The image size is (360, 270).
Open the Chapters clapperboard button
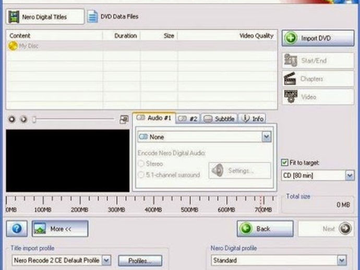point(318,79)
